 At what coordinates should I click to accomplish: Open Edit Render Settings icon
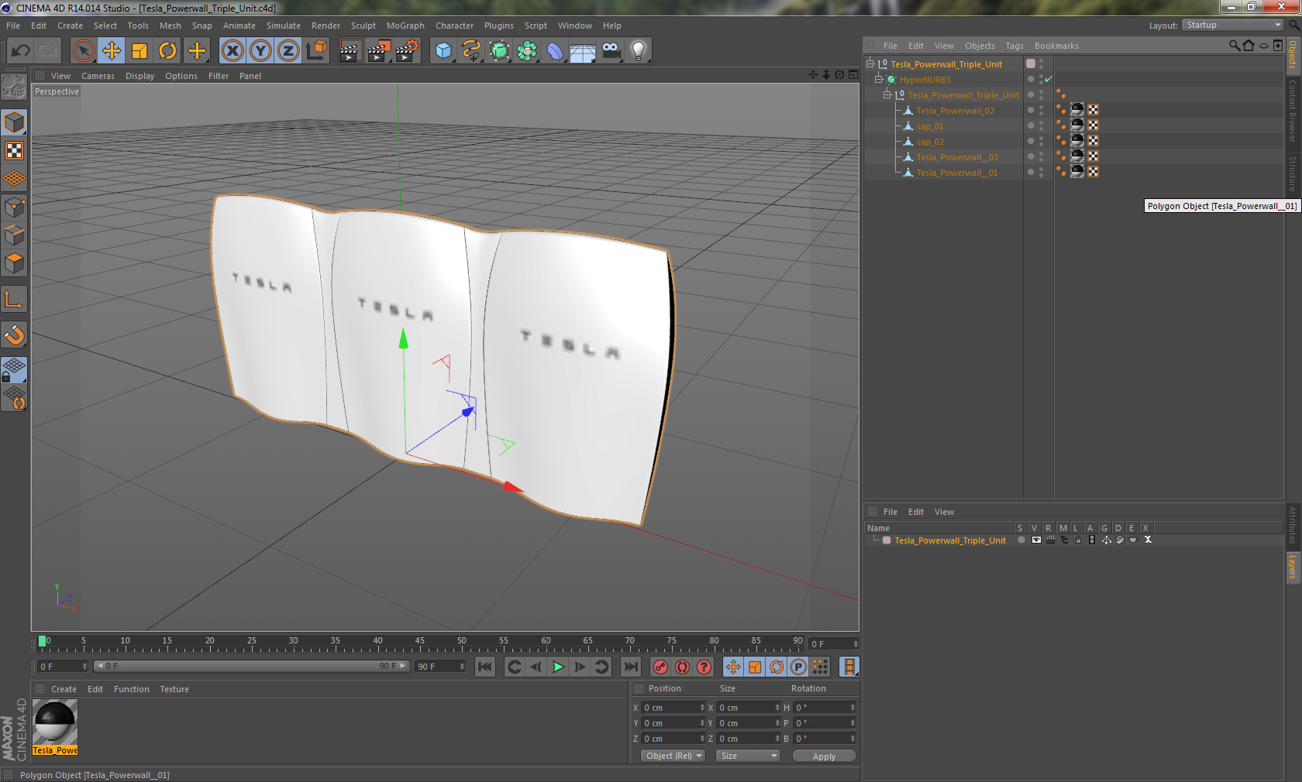(x=407, y=51)
